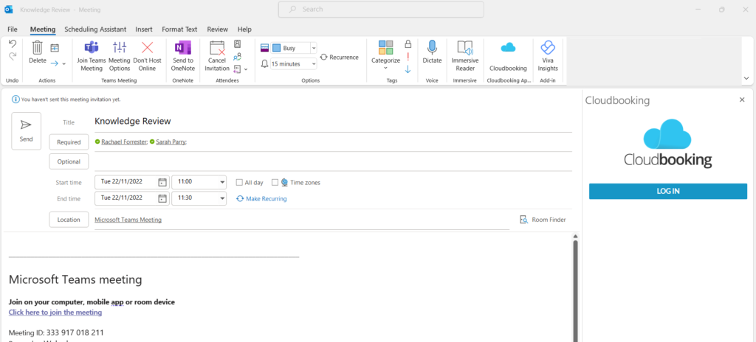Open the Insert tab

click(144, 29)
